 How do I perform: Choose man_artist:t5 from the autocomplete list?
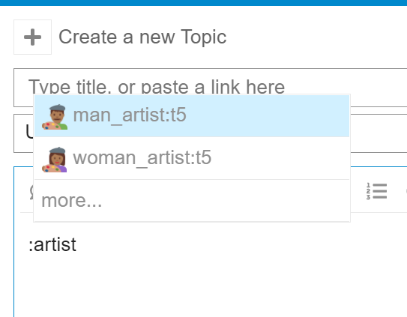(192, 116)
